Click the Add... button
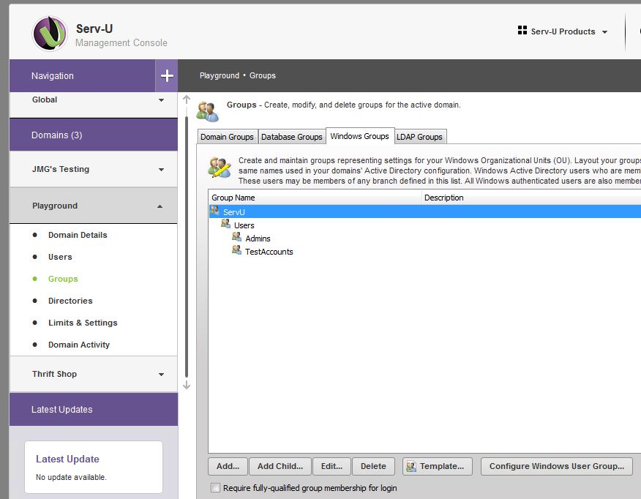This screenshot has height=499, width=641. point(228,466)
